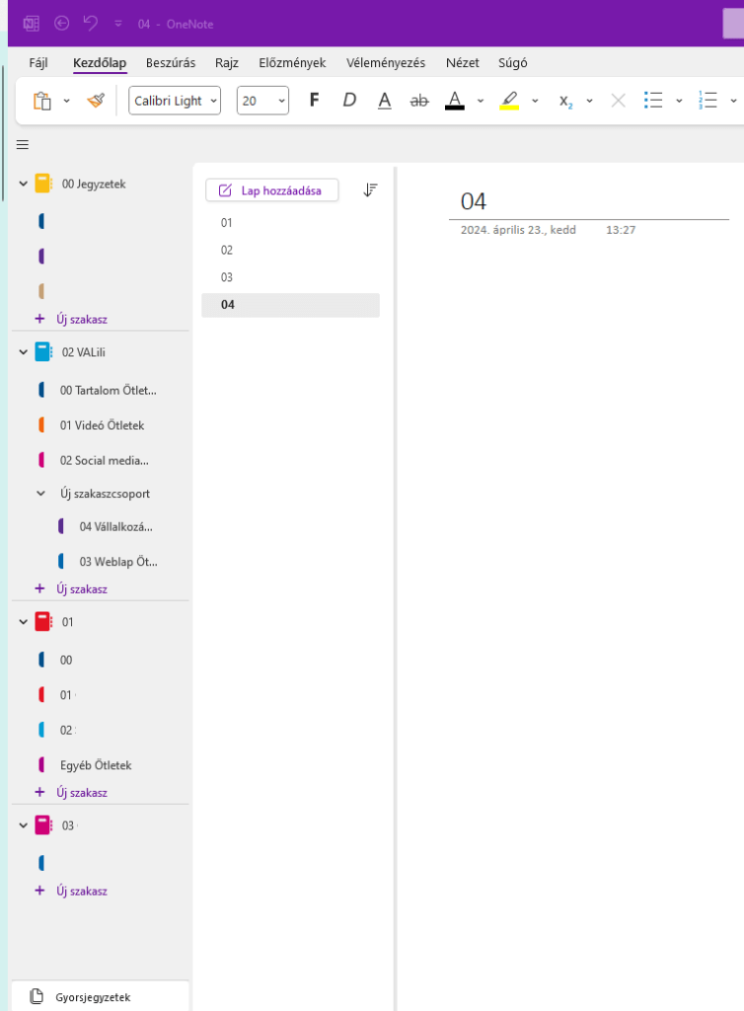Click the subscript x2 icon

point(565,101)
